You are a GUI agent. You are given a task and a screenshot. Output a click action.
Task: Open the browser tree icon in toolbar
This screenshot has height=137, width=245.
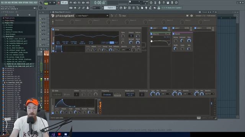tap(138, 8)
